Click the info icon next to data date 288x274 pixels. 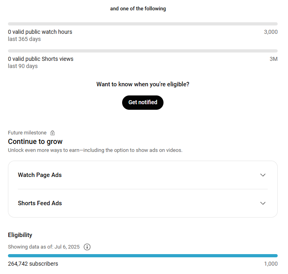88,247
